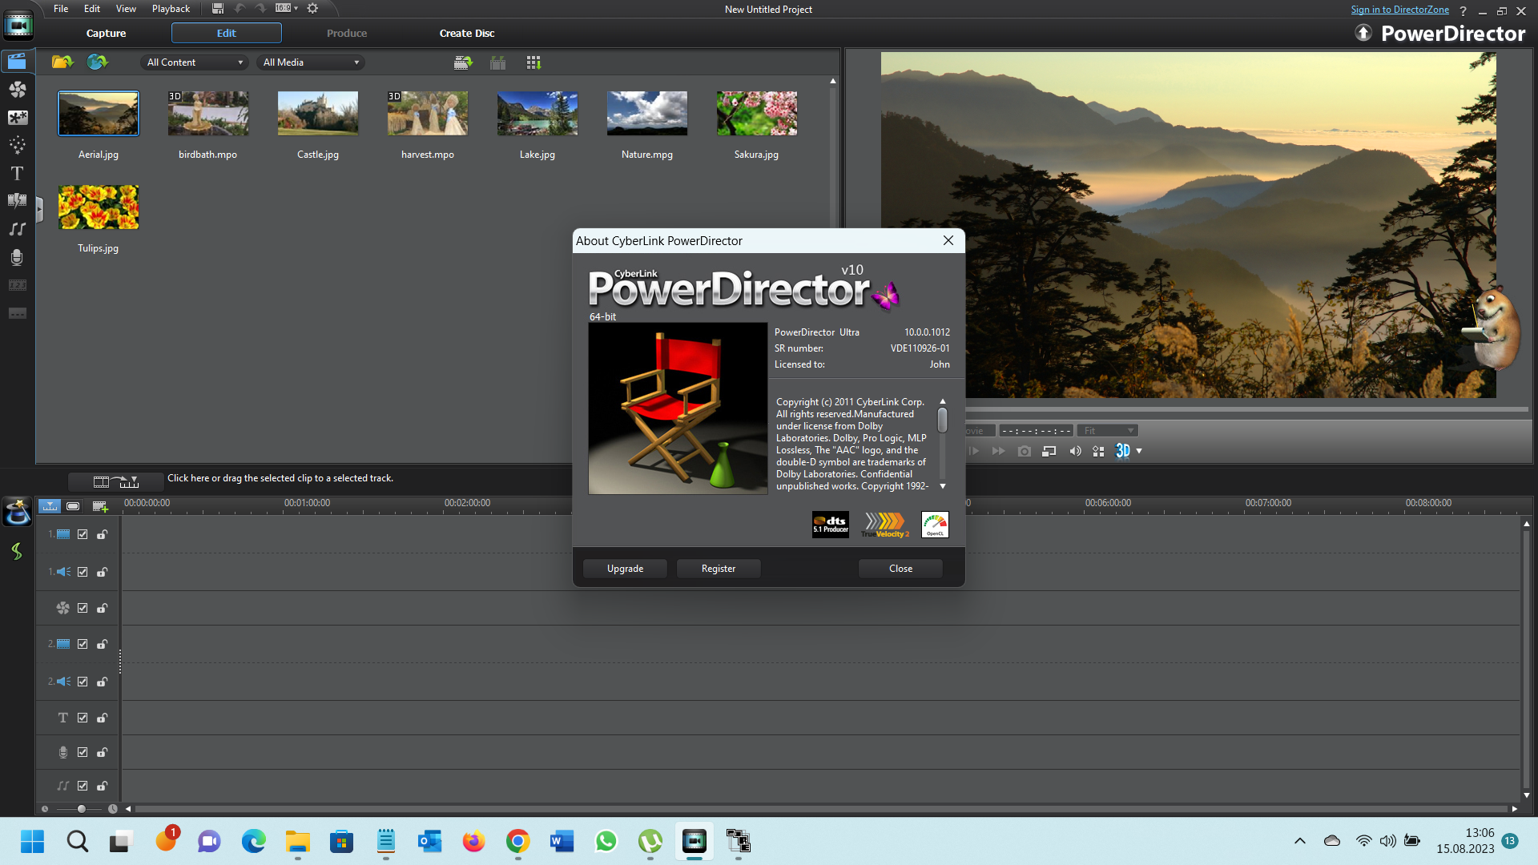
Task: Click the help question mark icon
Action: coord(1463,11)
